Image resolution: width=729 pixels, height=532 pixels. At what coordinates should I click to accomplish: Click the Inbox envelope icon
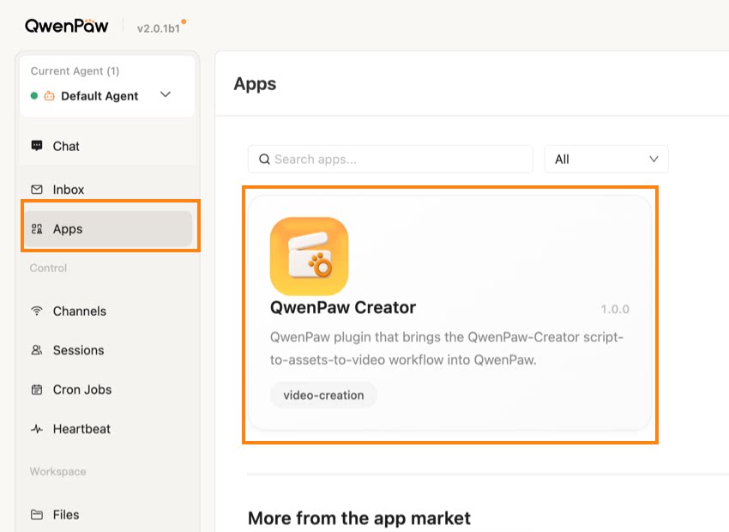[x=37, y=190]
